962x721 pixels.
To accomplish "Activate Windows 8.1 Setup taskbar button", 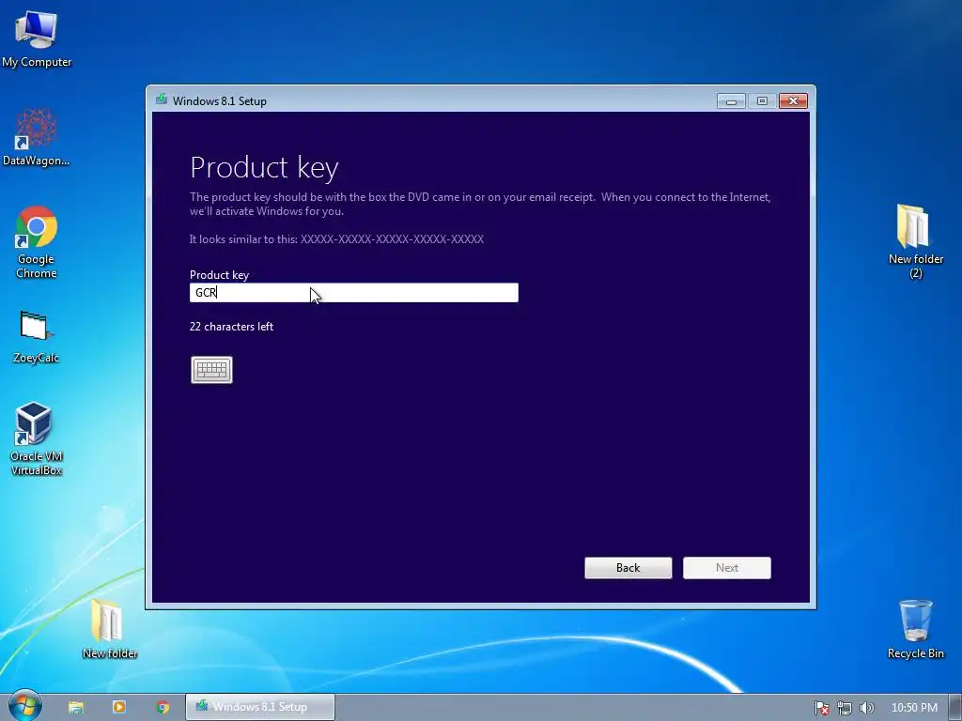I will click(260, 707).
